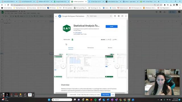The width and height of the screenshot is (182, 102).
Task: Open Chrome extensions puzzle icon
Action: 165,5
